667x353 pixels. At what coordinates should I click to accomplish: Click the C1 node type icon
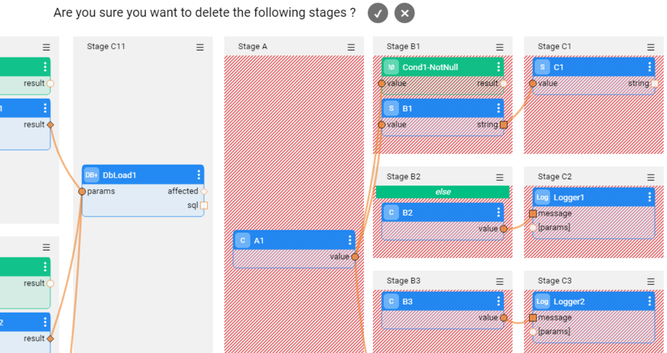[x=542, y=67]
